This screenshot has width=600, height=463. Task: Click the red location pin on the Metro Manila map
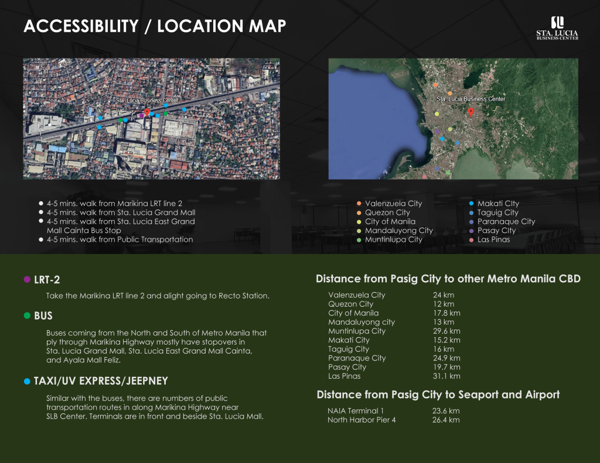click(x=471, y=112)
